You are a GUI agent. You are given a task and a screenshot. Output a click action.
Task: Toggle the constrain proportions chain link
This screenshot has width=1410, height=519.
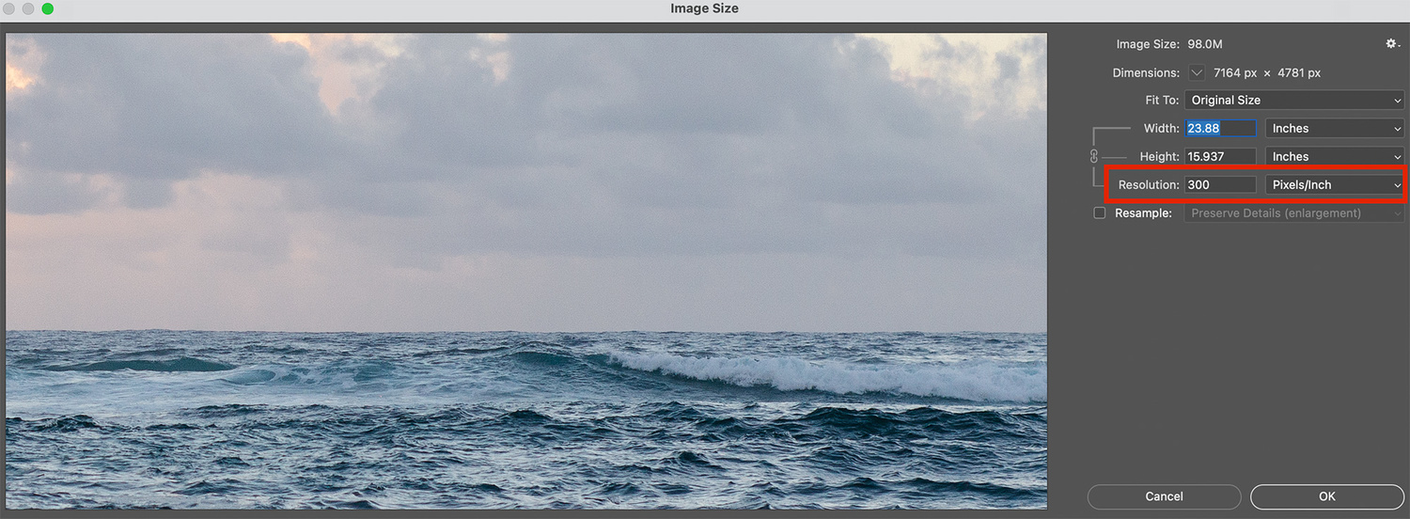click(x=1094, y=156)
